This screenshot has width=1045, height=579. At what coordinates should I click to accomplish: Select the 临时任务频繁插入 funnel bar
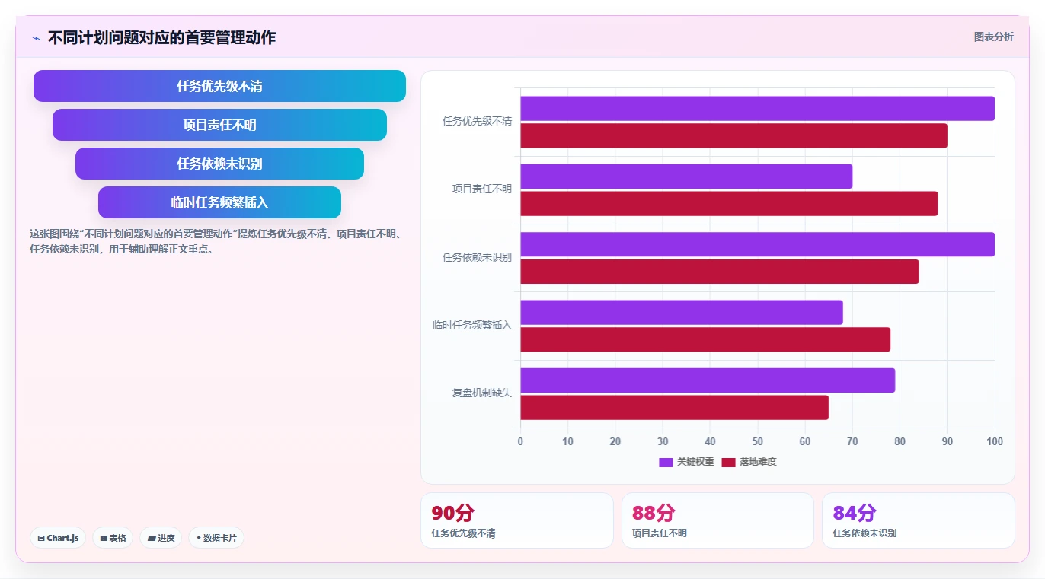pyautogui.click(x=219, y=202)
